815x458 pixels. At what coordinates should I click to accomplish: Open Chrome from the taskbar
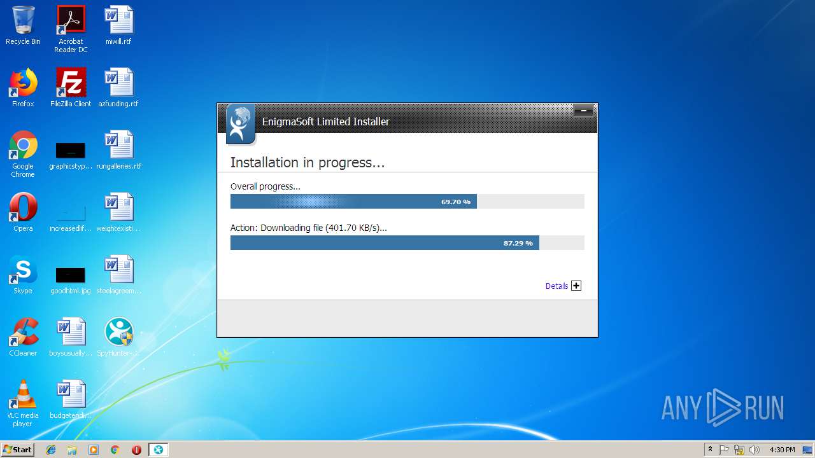[115, 450]
